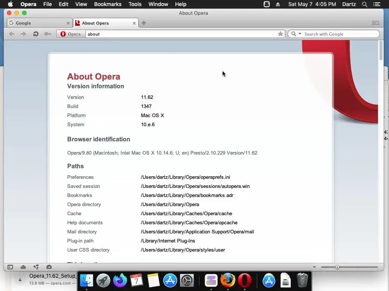Open a new tab with plus button
The image size is (389, 291).
point(144,23)
